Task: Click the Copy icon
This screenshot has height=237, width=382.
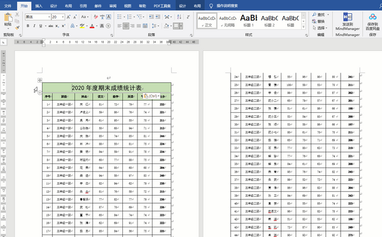Action: pos(17,21)
